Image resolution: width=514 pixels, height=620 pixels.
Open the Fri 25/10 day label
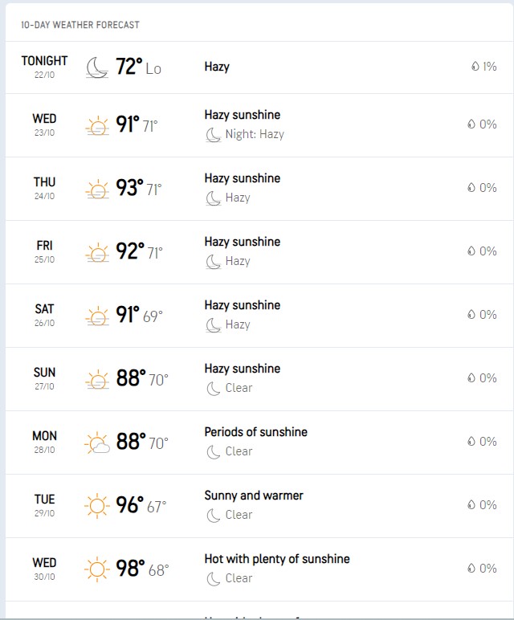tap(44, 251)
